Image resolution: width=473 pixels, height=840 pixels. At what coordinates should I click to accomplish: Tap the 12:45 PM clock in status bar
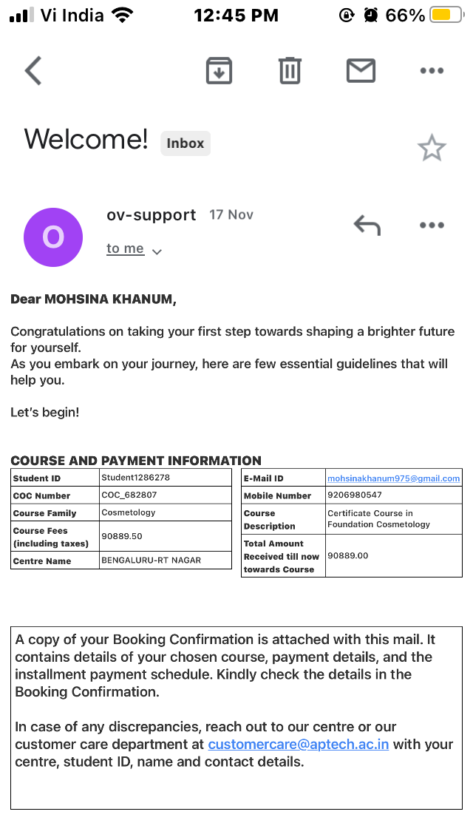[x=236, y=16]
